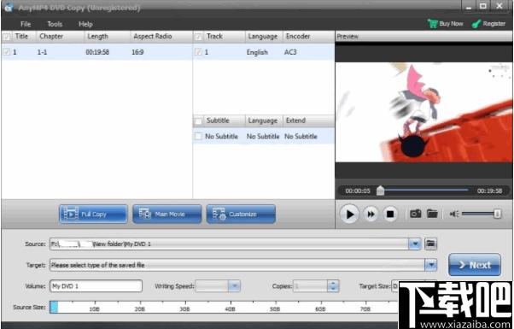
Task: Skip ahead using the fast forward button
Action: click(371, 214)
